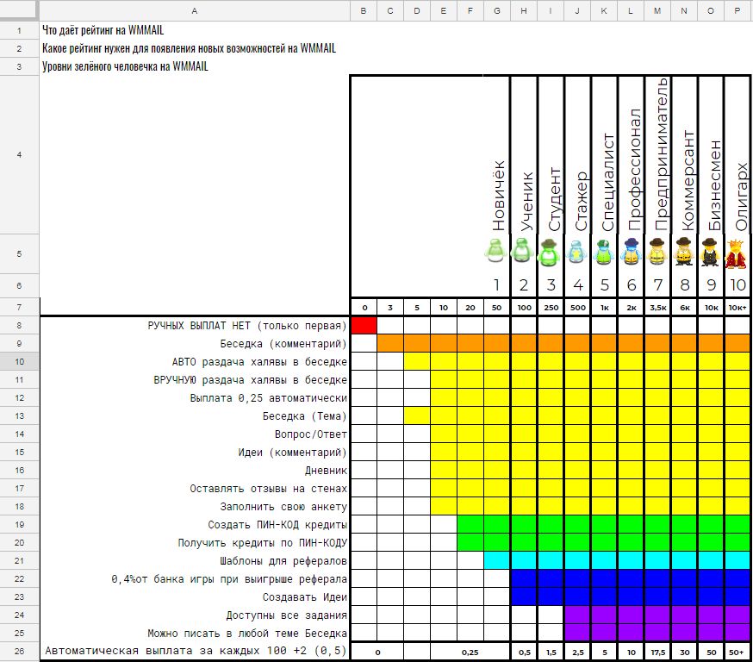This screenshot has width=753, height=662.
Task: Select column P header
Action: coord(737,10)
